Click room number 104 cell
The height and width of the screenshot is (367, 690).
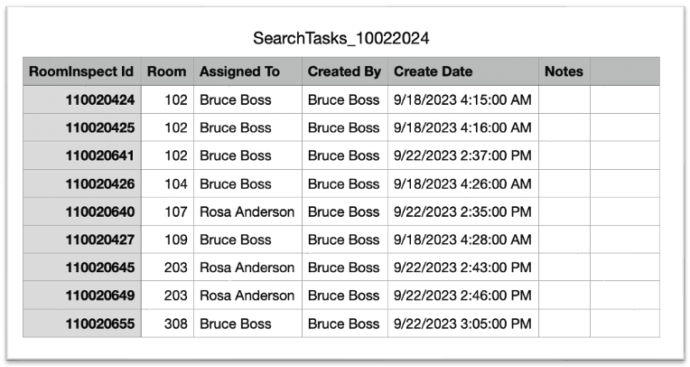pyautogui.click(x=176, y=183)
